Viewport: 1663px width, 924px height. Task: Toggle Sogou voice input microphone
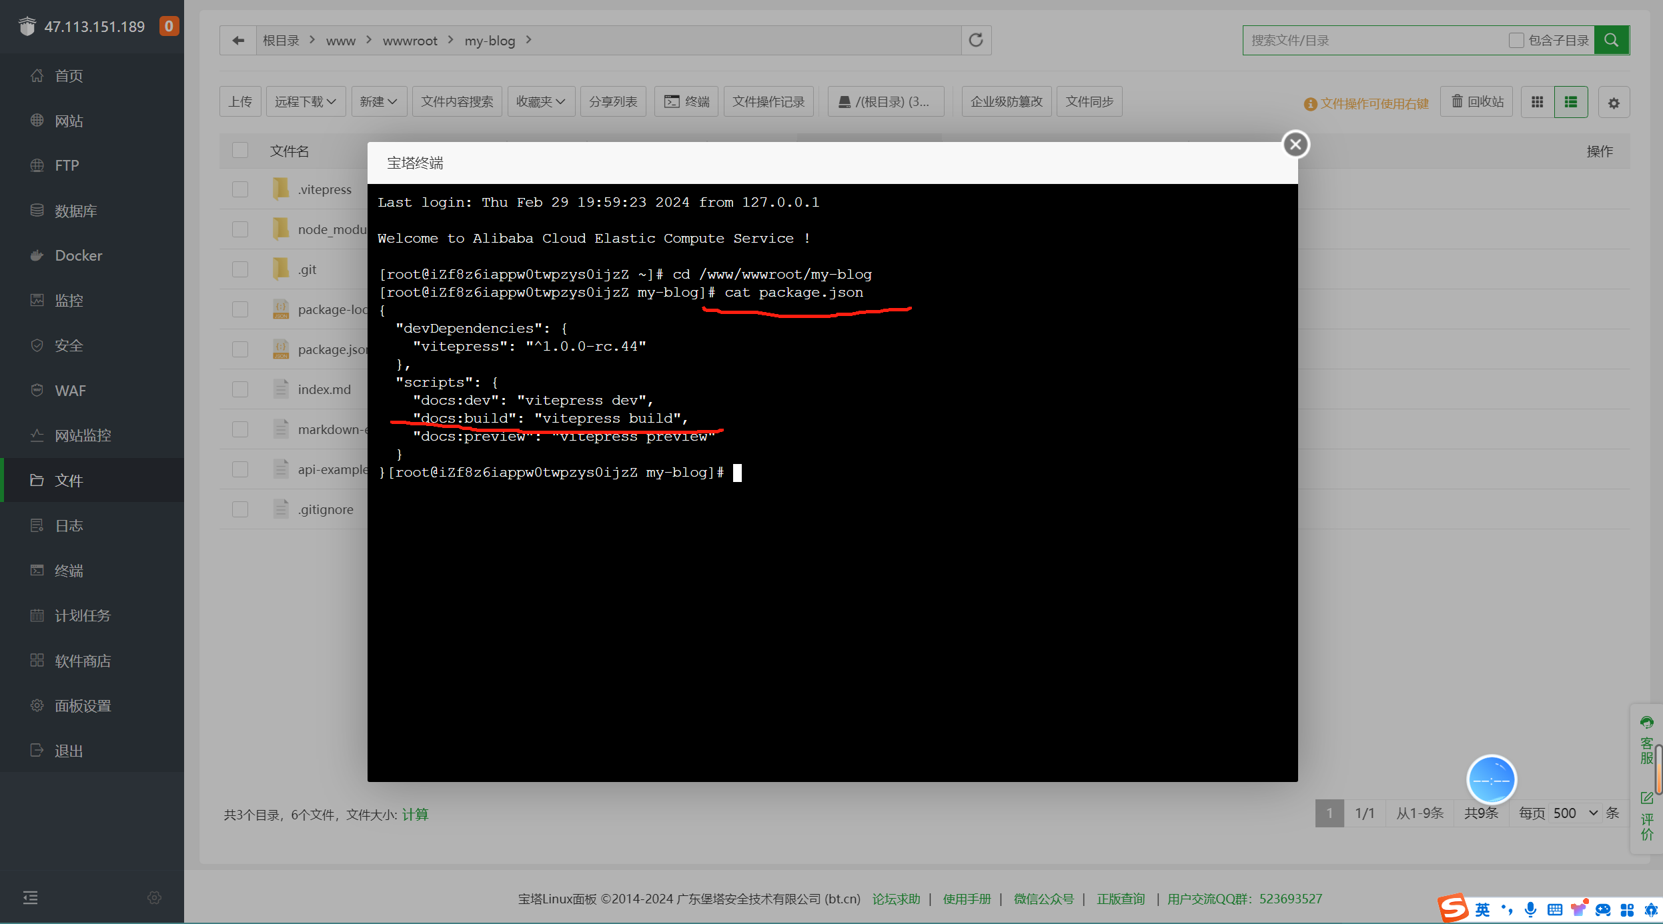[x=1531, y=909]
